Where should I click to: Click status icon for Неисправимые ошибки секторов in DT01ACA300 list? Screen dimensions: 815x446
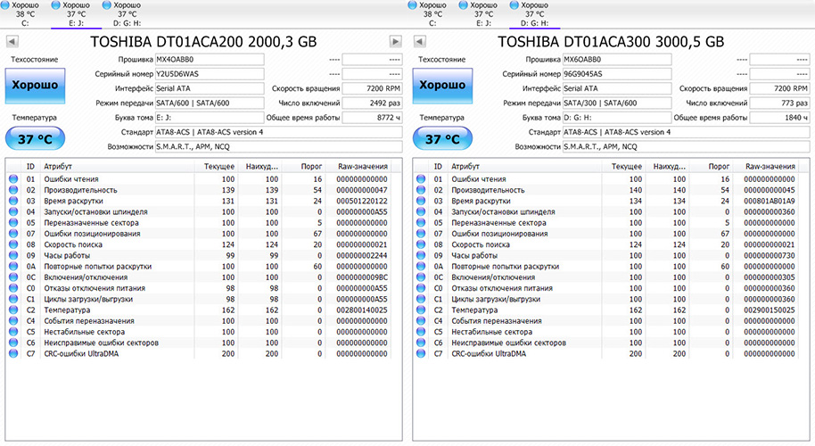point(421,343)
